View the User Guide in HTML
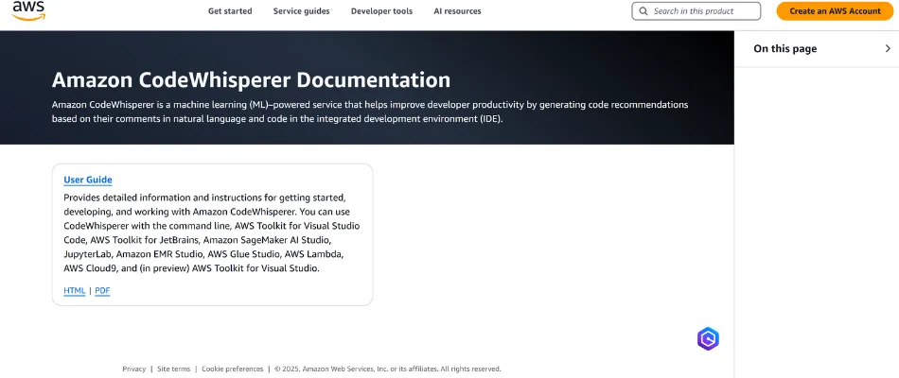 pyautogui.click(x=75, y=291)
